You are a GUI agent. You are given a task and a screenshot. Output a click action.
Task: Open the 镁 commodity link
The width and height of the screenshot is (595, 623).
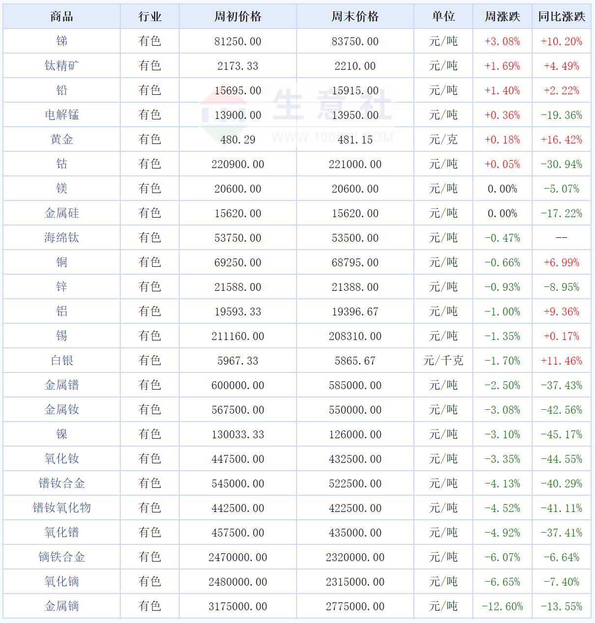[x=61, y=189]
